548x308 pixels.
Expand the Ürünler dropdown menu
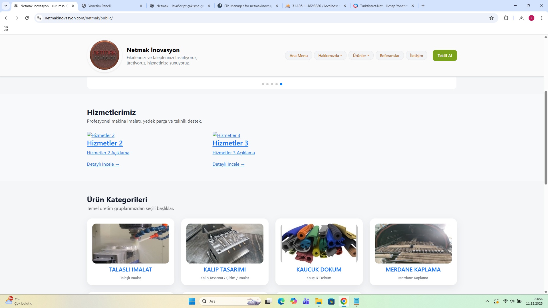361,56
